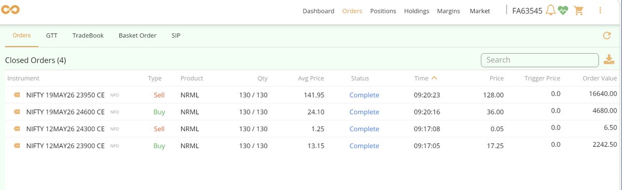Click time 09:17:08 cell
Image resolution: width=622 pixels, height=190 pixels.
(427, 129)
